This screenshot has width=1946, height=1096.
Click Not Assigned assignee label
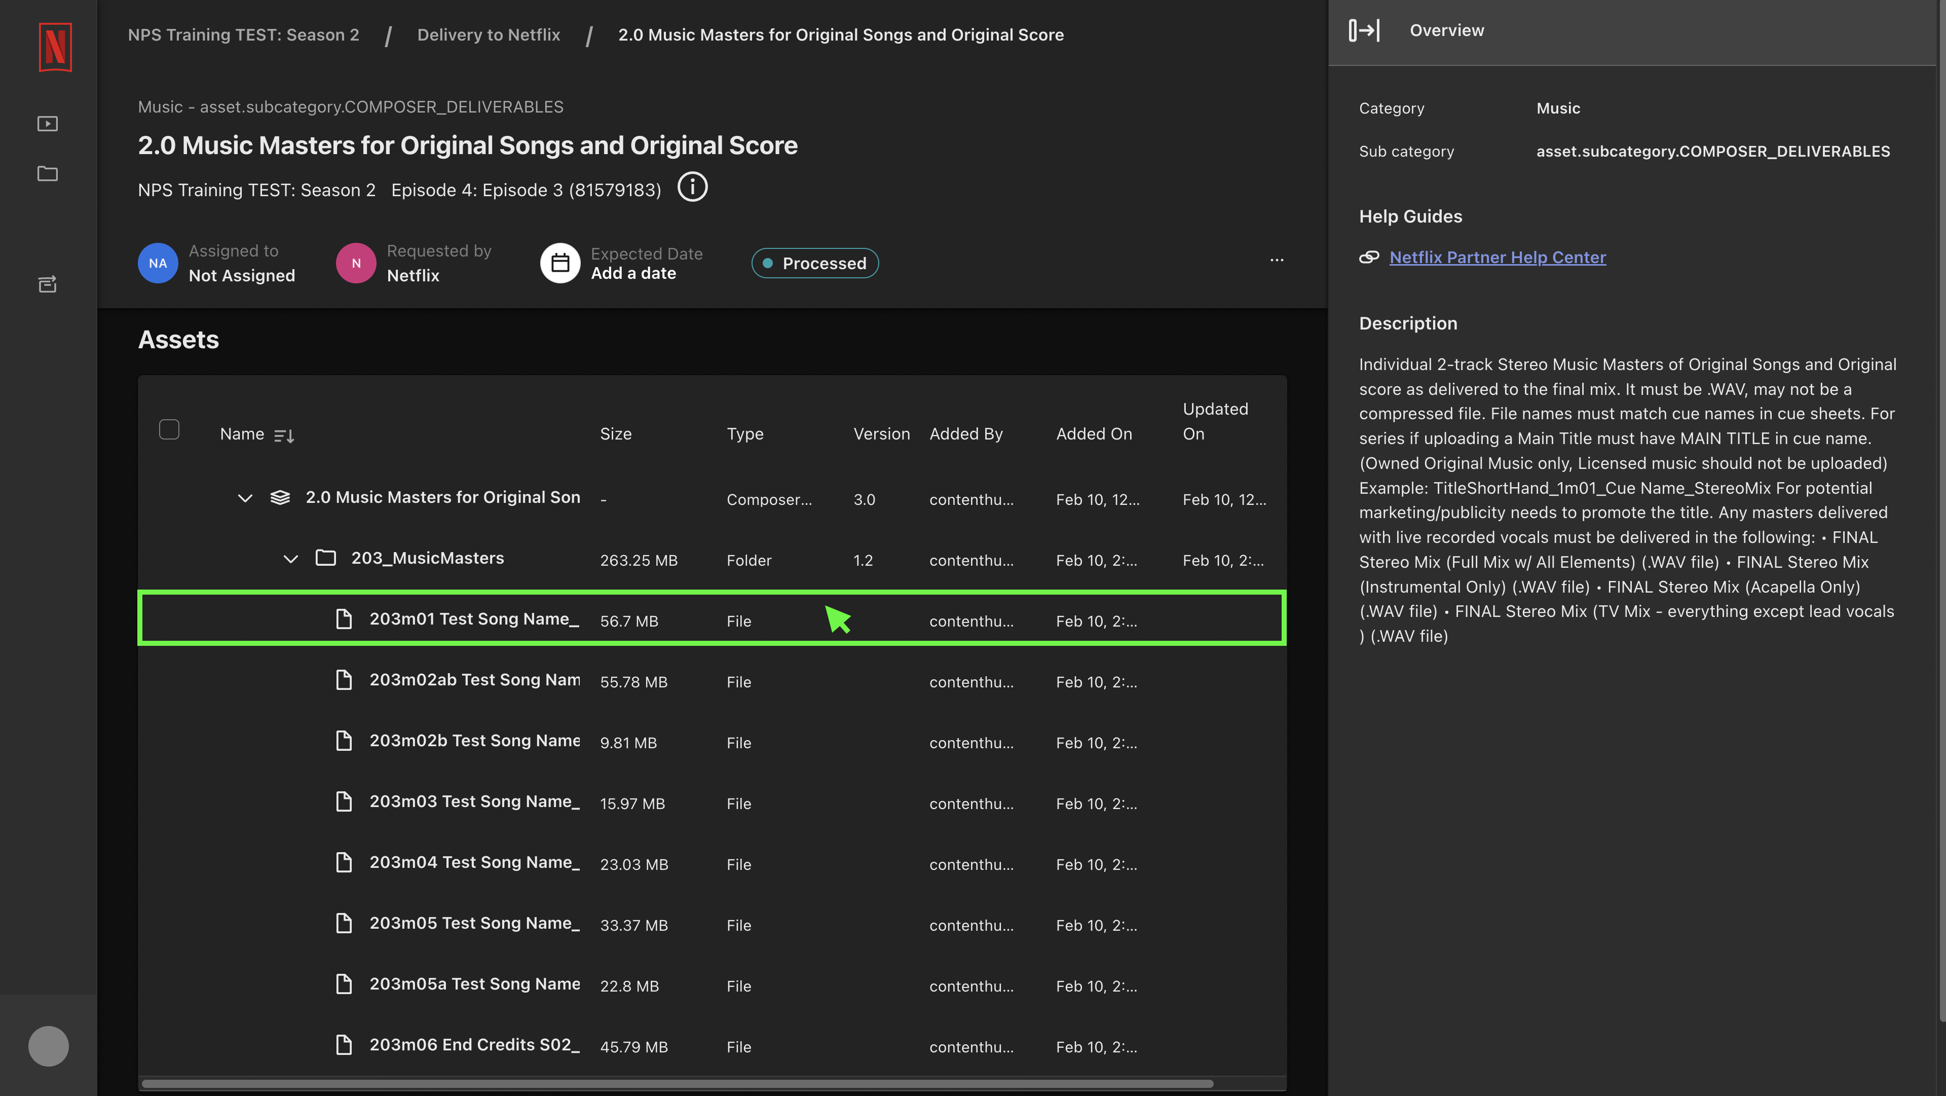click(242, 275)
